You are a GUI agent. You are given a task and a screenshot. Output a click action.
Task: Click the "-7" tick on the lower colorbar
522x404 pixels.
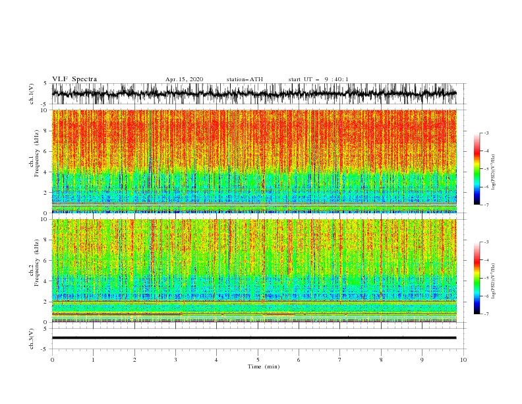(x=486, y=314)
